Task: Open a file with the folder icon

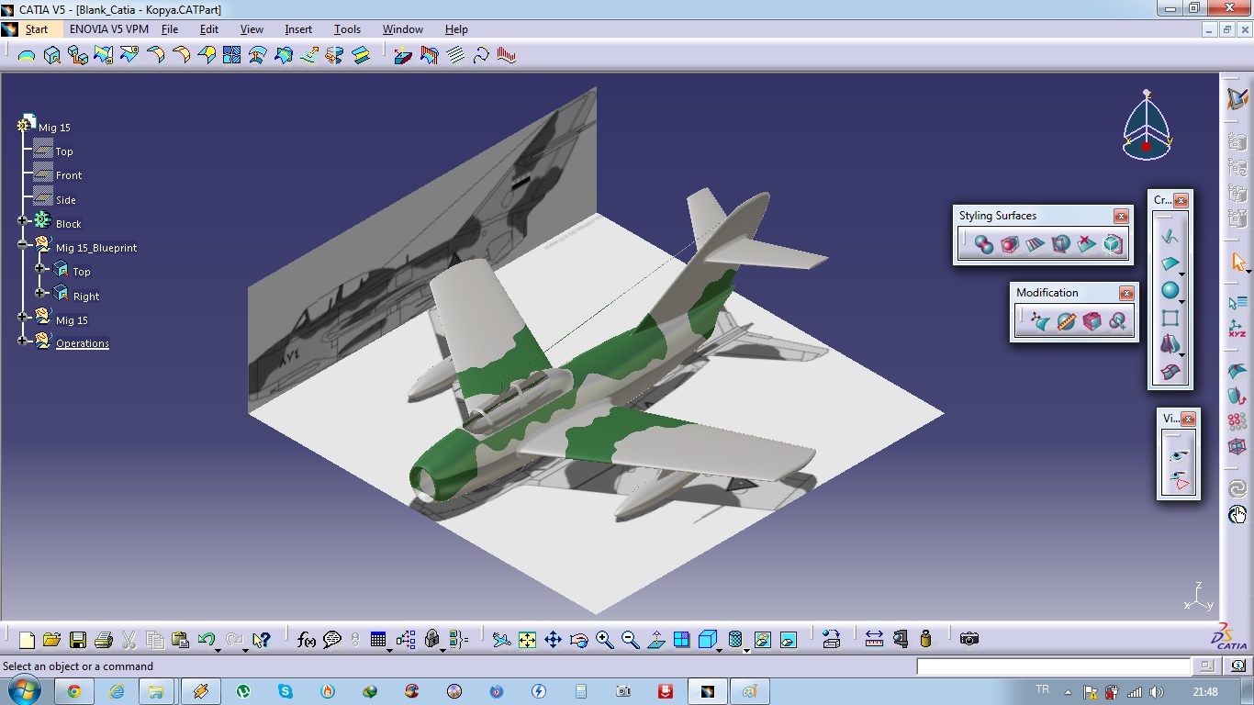Action: click(x=51, y=640)
